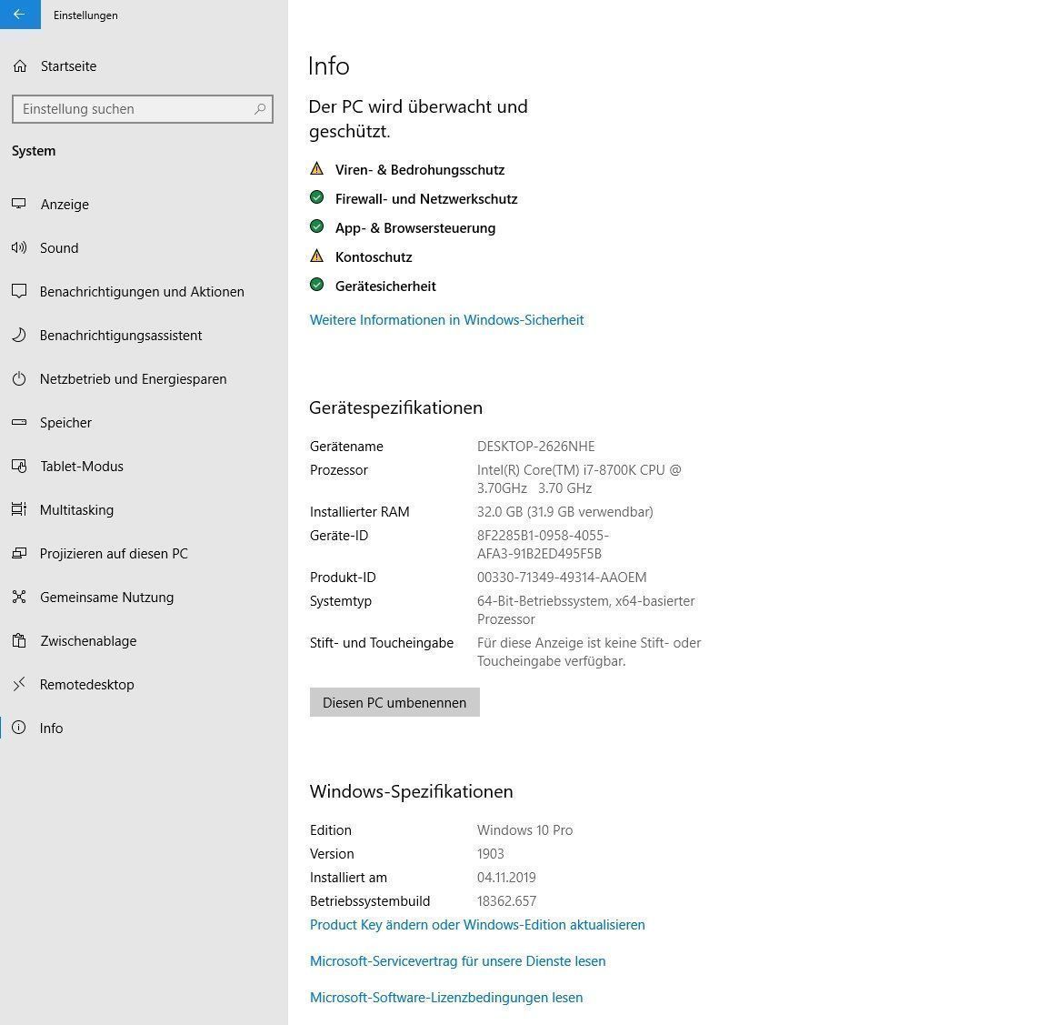
Task: Open Weitere Informationen in Windows-Sicherheit link
Action: click(446, 319)
